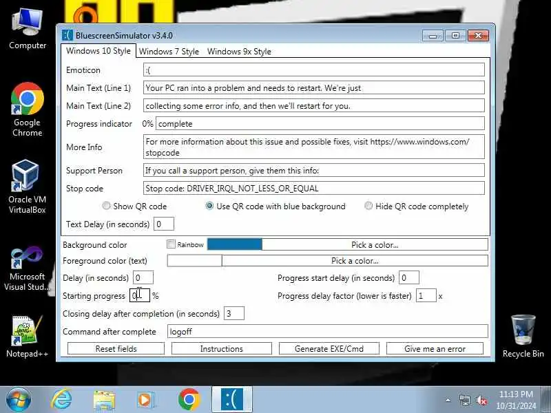The width and height of the screenshot is (551, 413).
Task: Click the Progress indicator text field
Action: [x=320, y=124]
